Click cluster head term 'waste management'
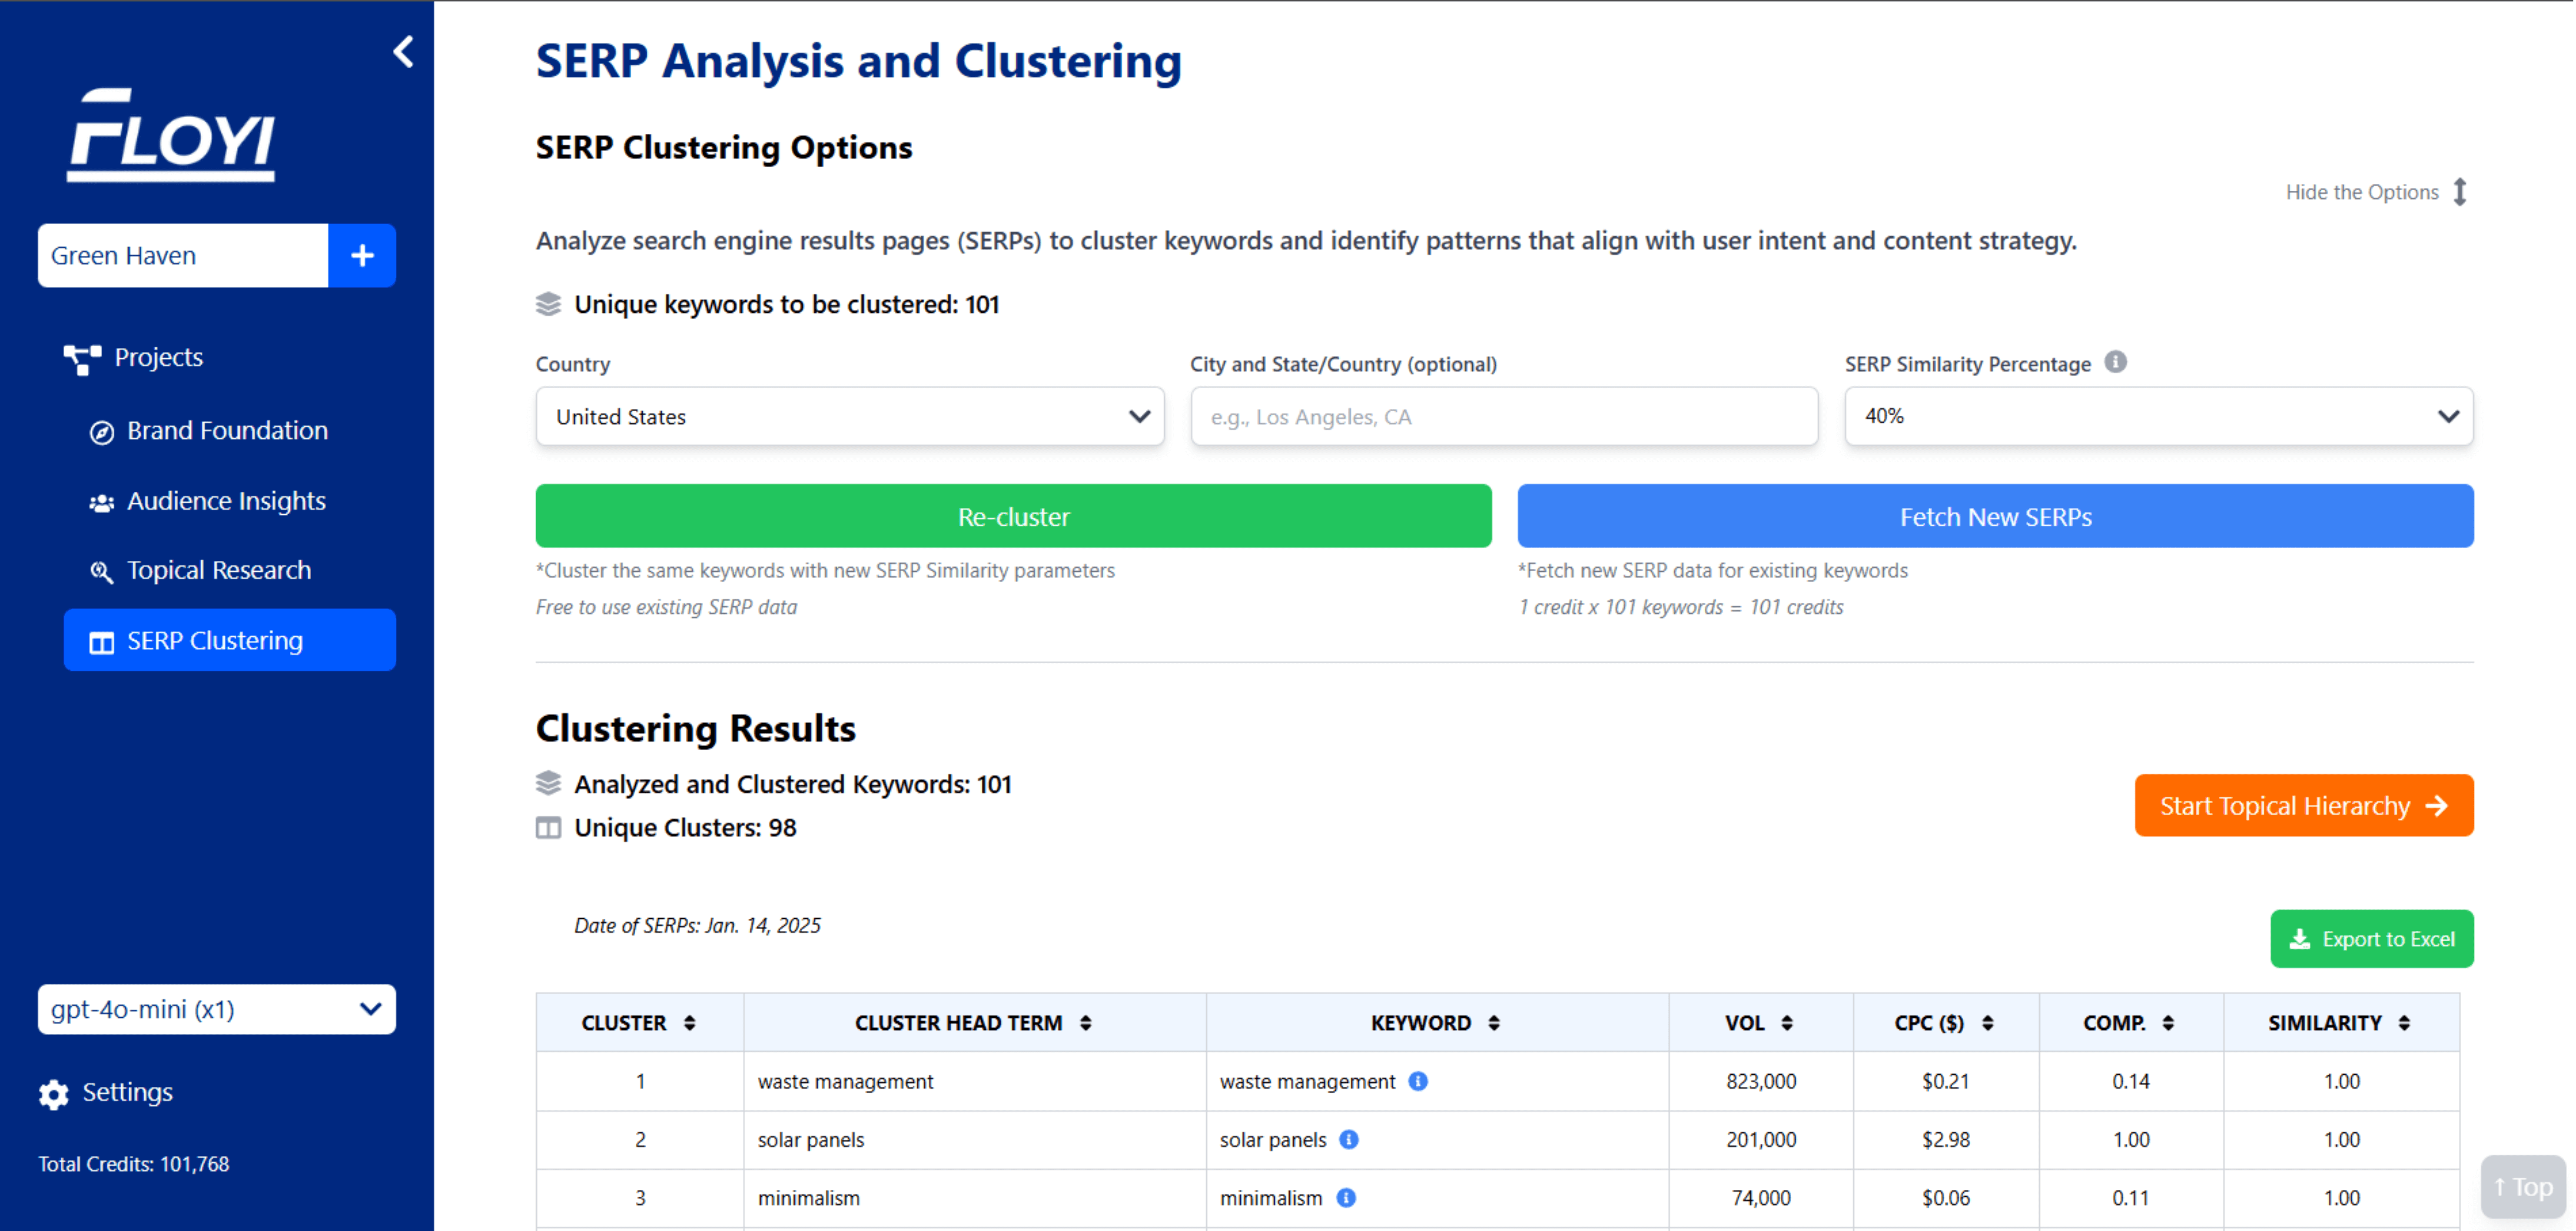Viewport: 2576px width, 1231px height. coord(845,1081)
